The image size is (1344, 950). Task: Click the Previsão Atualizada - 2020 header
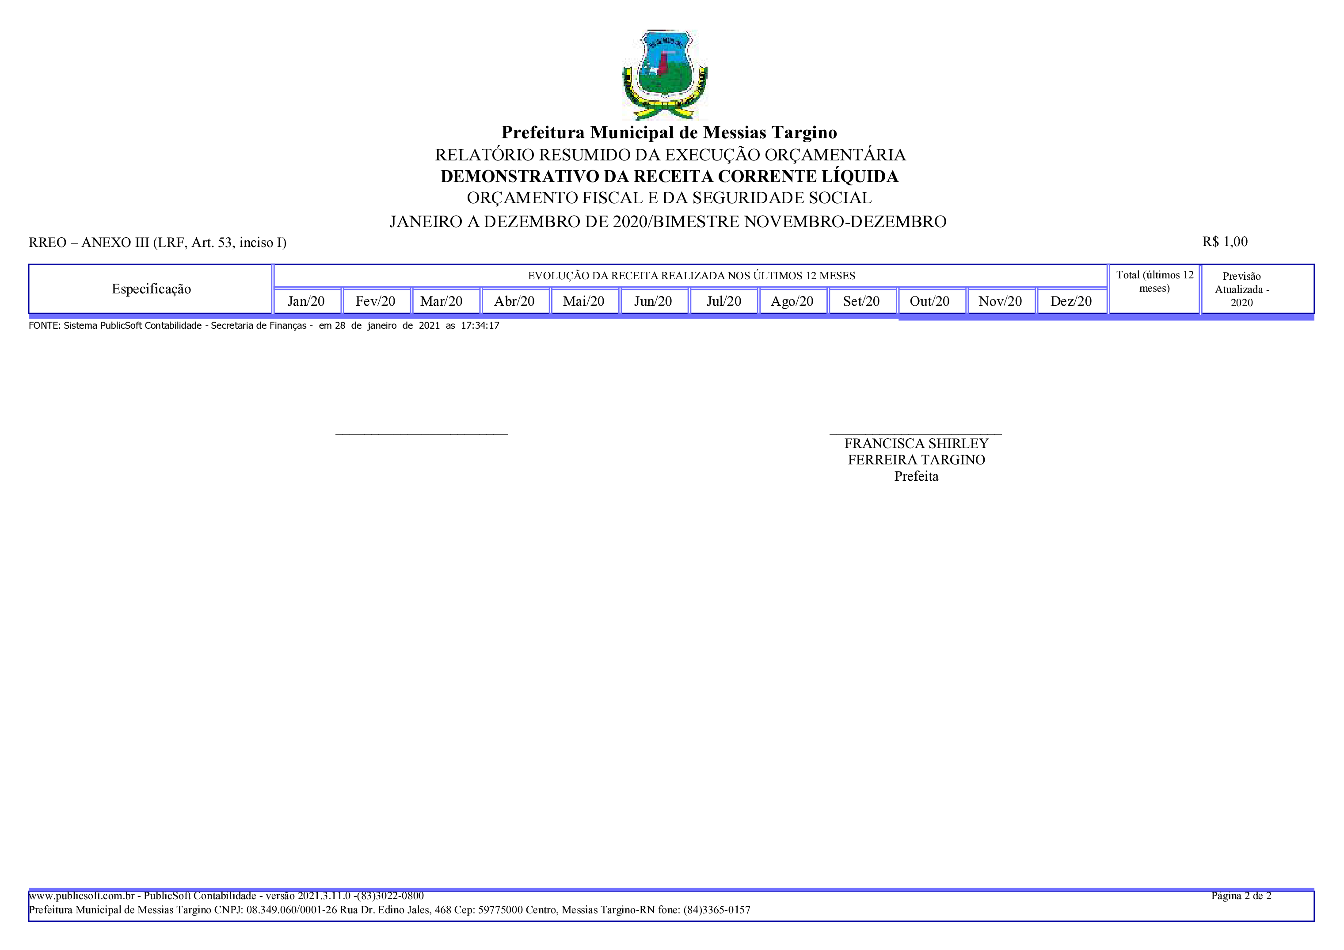click(x=1241, y=289)
